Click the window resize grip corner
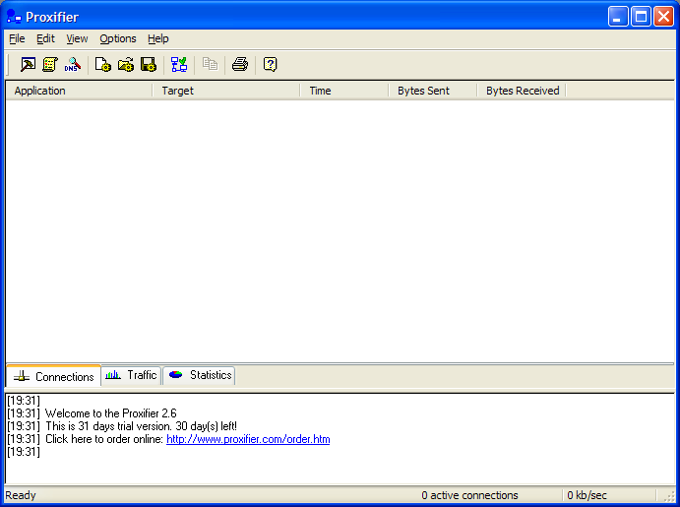The image size is (680, 507). [x=670, y=496]
